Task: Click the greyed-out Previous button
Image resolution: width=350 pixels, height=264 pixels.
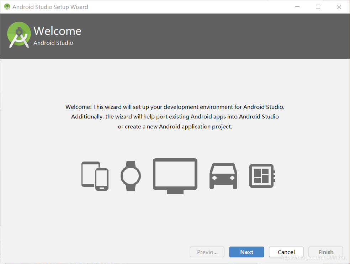Action: tap(207, 252)
